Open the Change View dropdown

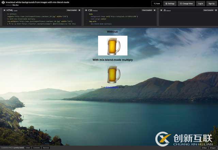(186, 3)
